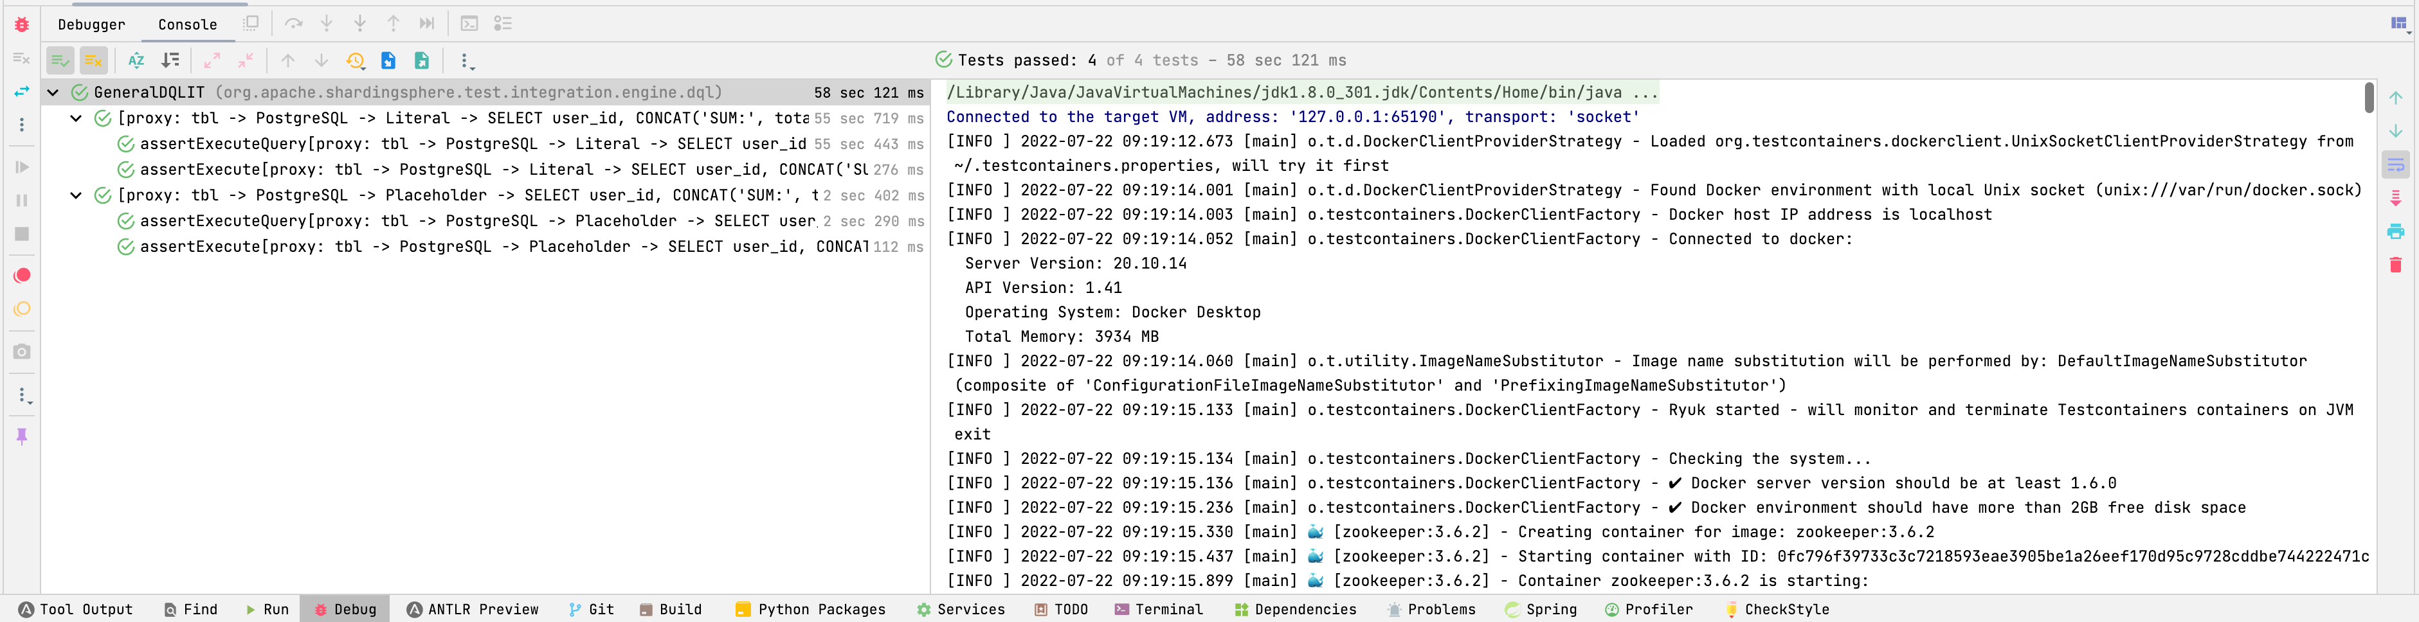Expand the folded java command line
Viewport: 2419px width, 622px height.
coord(1644,93)
